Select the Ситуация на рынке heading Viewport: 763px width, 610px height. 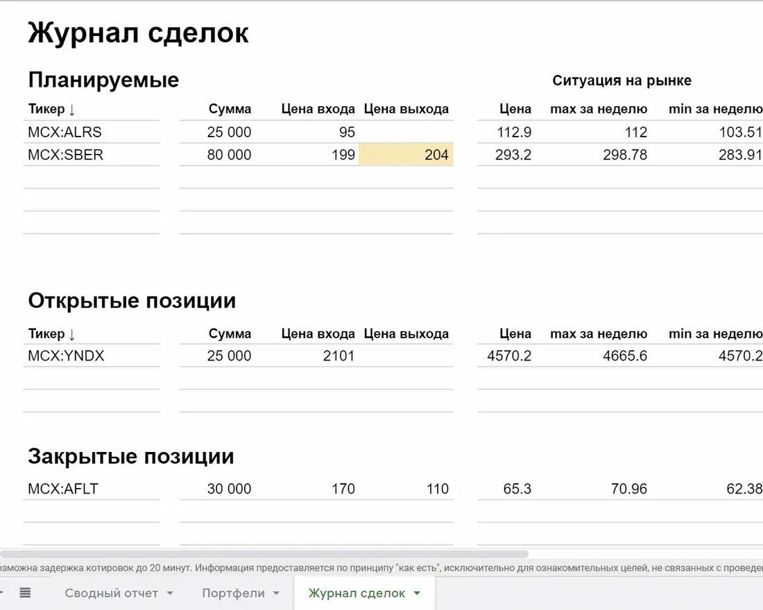tap(622, 80)
